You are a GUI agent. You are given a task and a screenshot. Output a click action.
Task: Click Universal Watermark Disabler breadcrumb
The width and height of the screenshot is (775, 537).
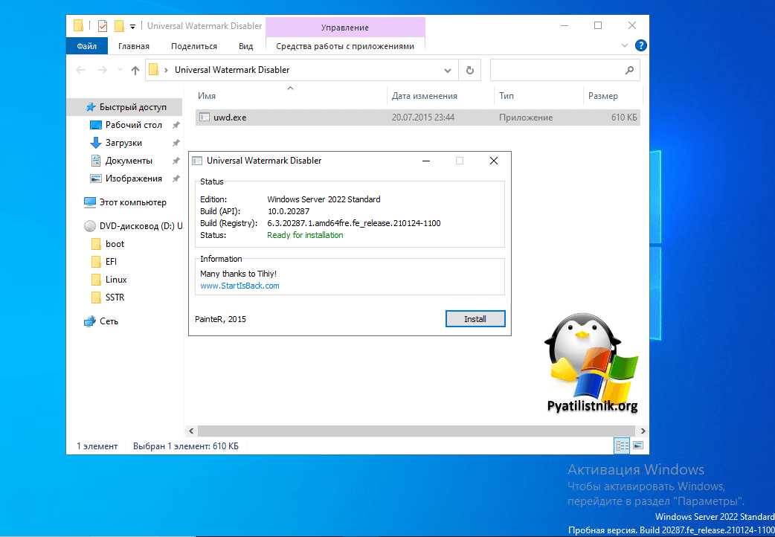pyautogui.click(x=232, y=70)
